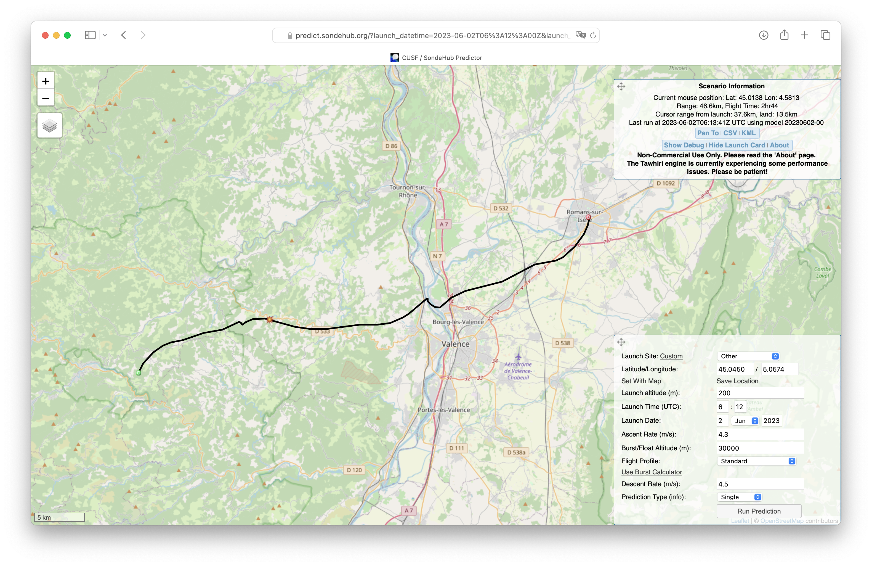Click the longitude field 5.0574

(779, 369)
